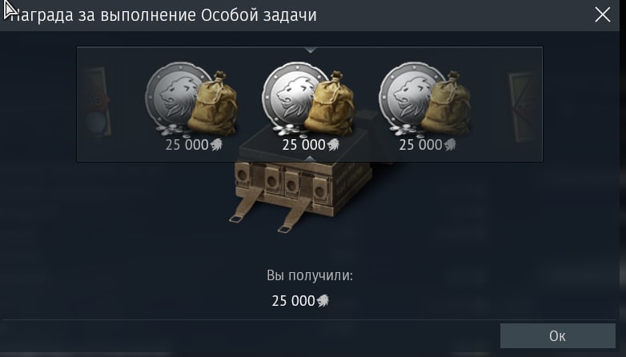The height and width of the screenshot is (357, 626).
Task: Click the right reward's 25 000 label
Action: pos(420,145)
